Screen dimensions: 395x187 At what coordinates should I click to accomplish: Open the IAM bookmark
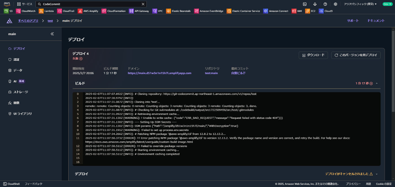[x=297, y=11]
